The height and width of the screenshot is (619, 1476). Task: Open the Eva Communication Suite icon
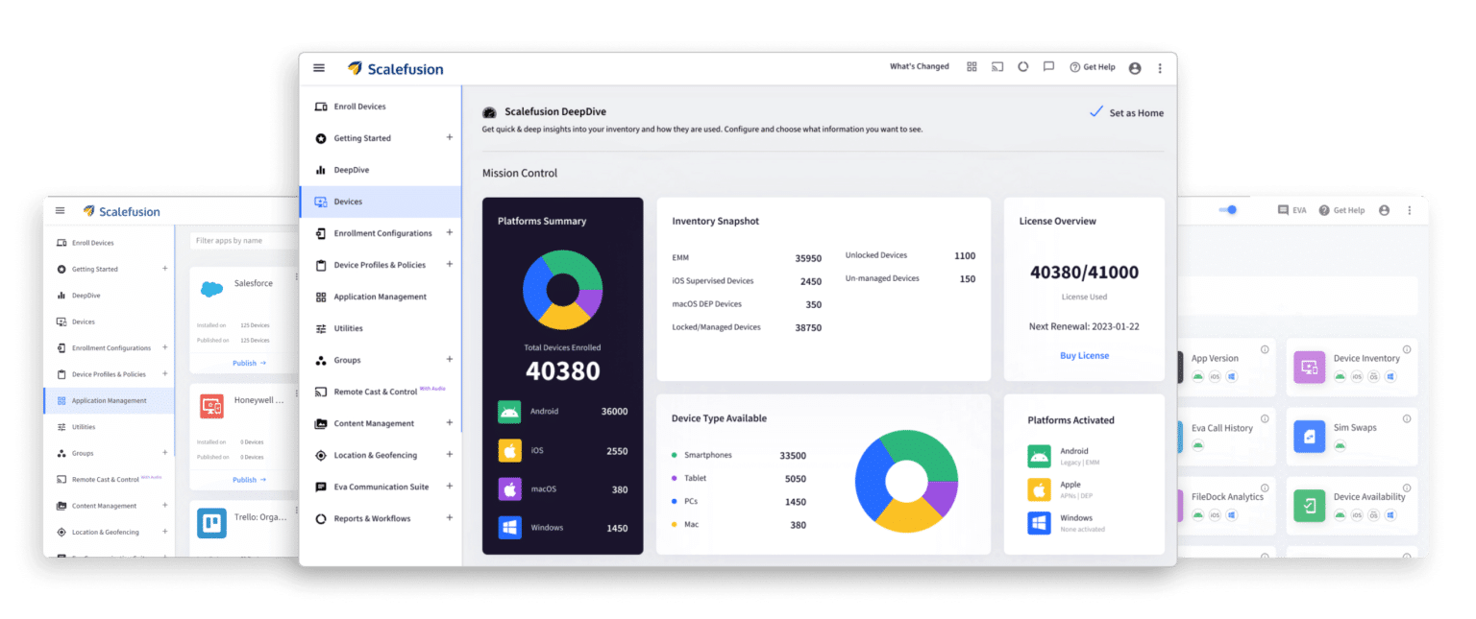320,487
